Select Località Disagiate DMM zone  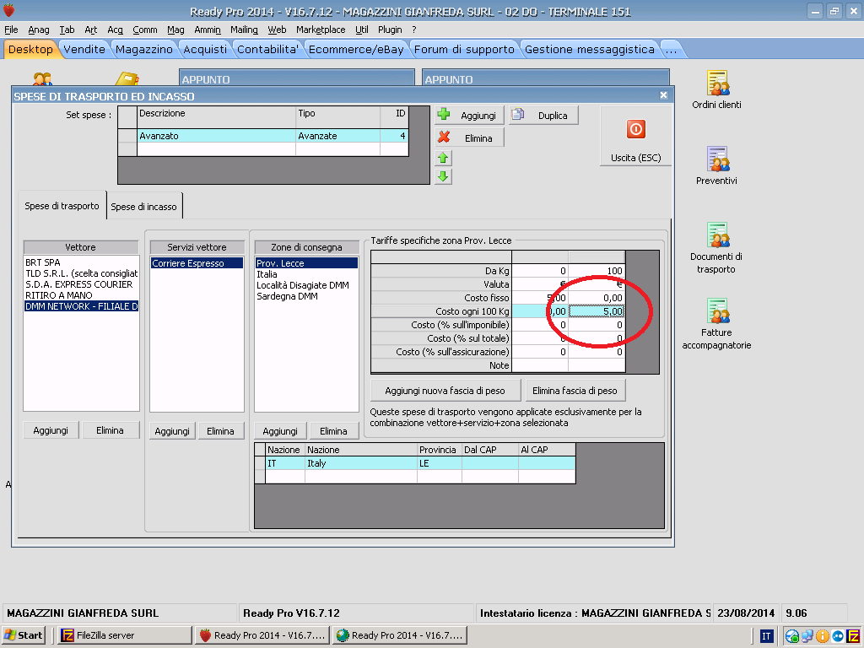pyautogui.click(x=306, y=285)
